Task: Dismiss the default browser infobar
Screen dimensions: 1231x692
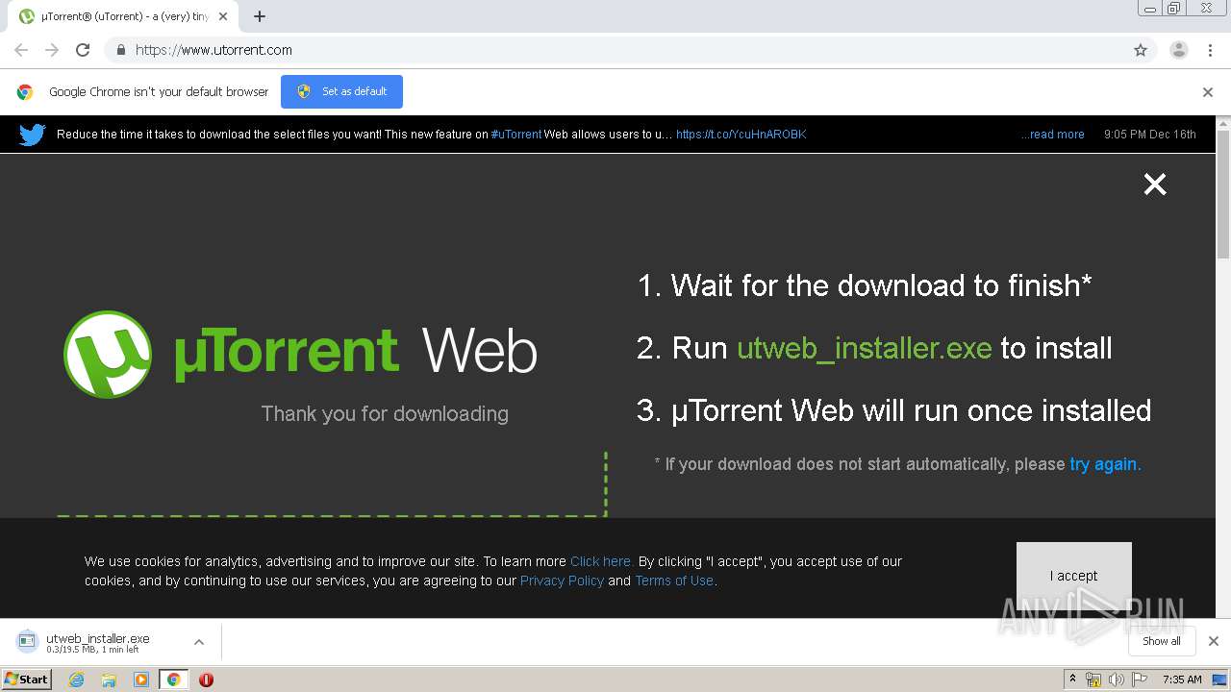Action: pos(1208,92)
